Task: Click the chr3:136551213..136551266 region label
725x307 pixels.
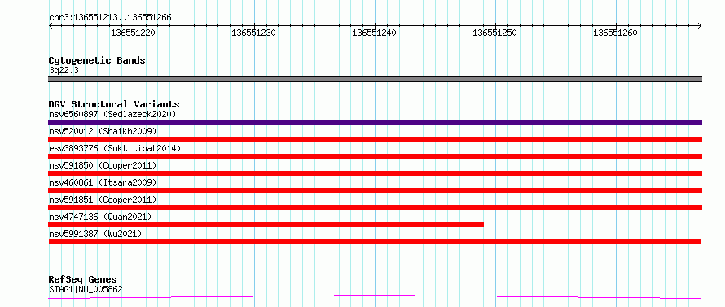Action: (110, 18)
